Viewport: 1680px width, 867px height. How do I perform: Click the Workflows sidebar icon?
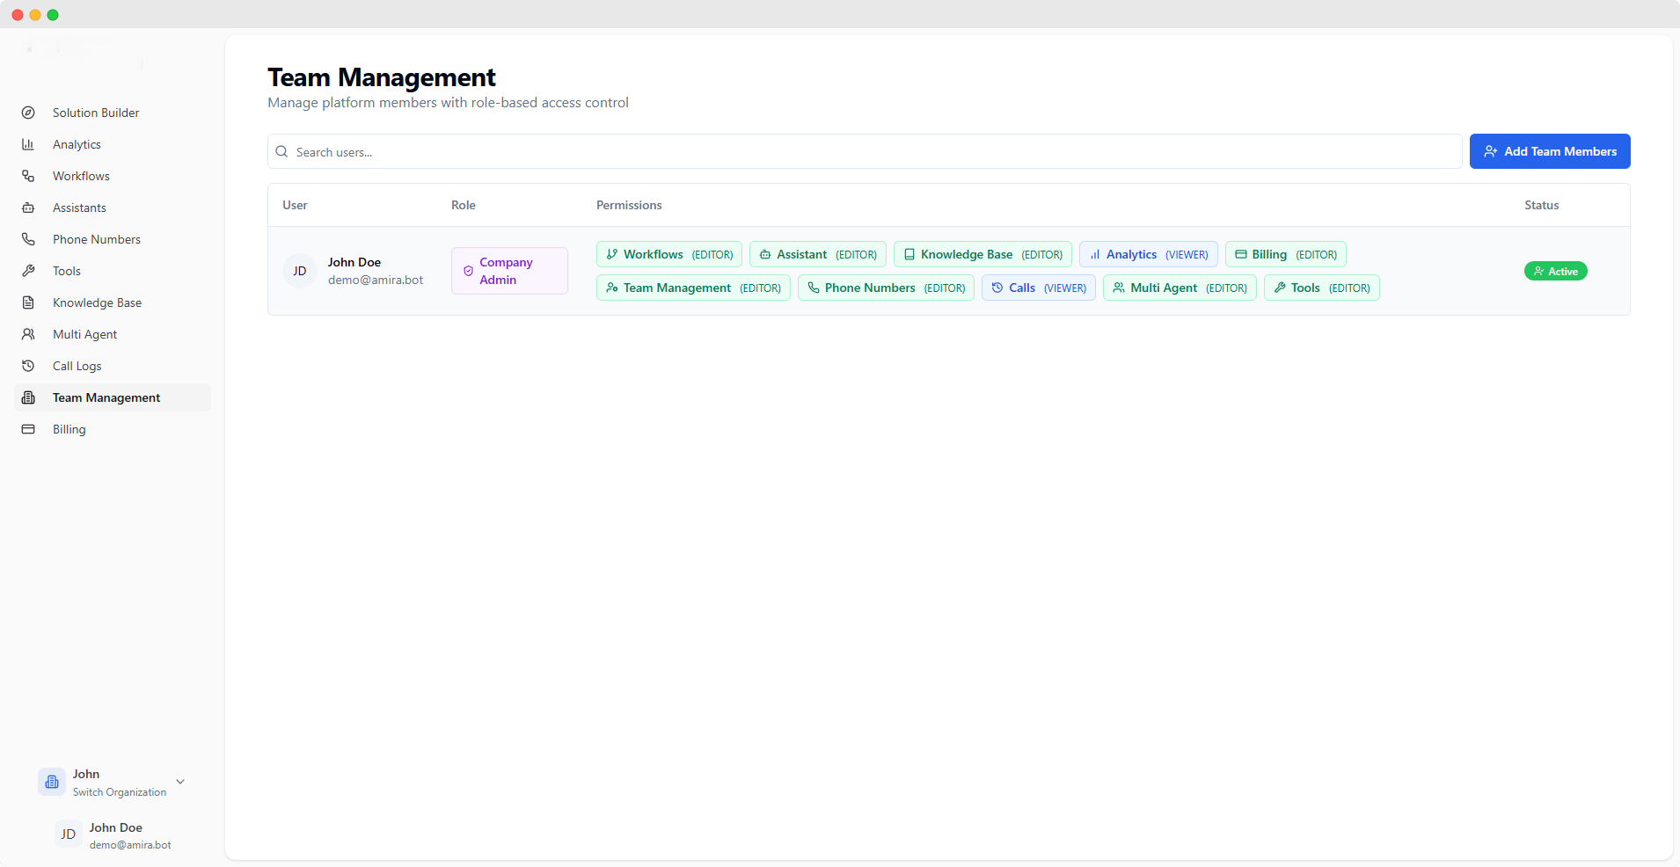pos(29,176)
